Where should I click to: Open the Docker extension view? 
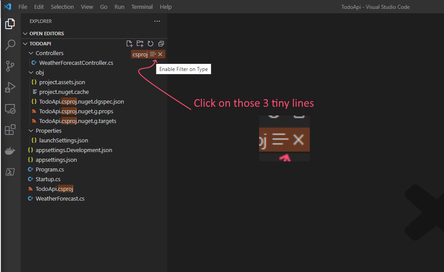(10, 150)
